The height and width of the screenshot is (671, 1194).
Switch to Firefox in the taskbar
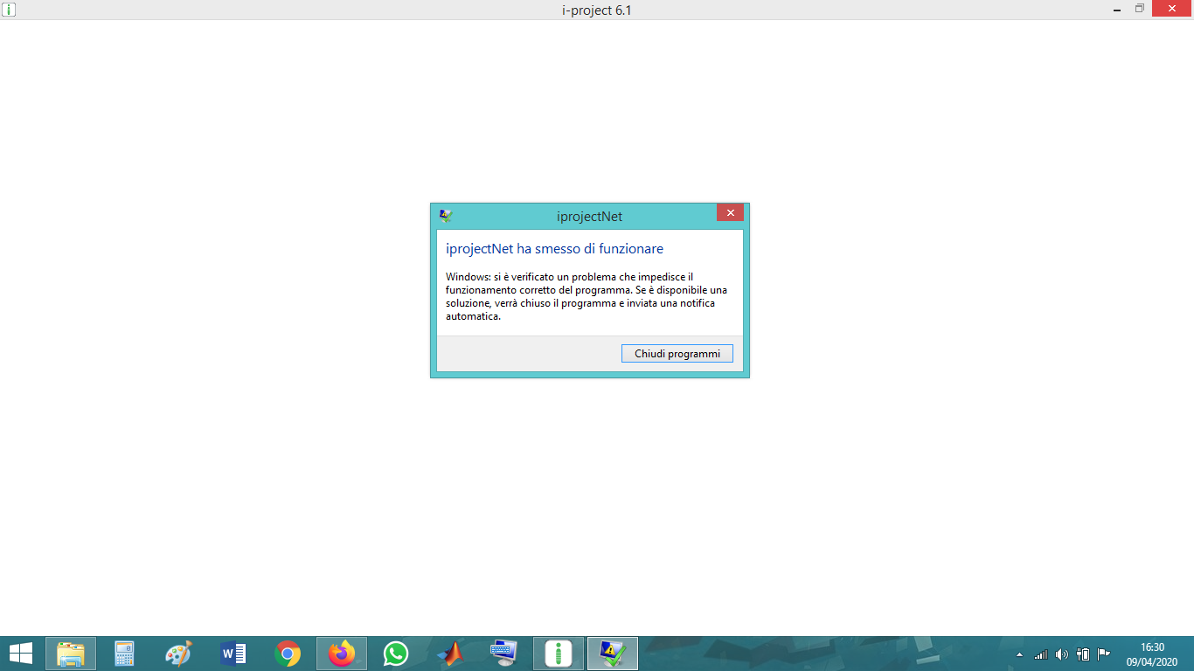pos(342,654)
